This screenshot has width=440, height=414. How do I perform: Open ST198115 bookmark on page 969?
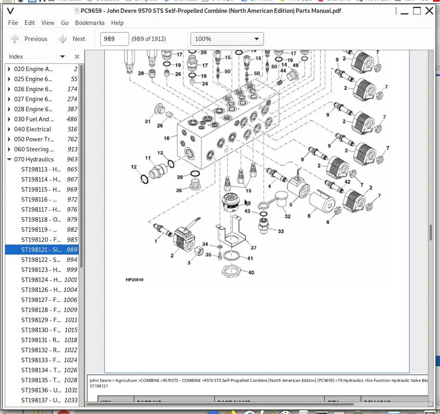click(x=42, y=190)
